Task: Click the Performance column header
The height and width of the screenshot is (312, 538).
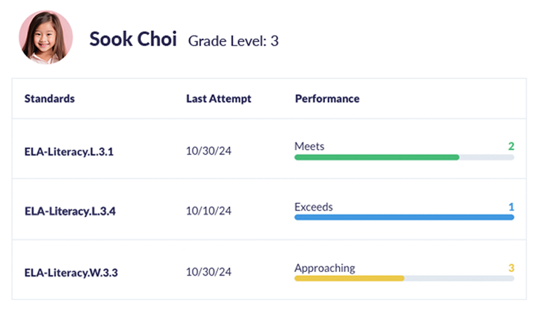Action: click(327, 99)
